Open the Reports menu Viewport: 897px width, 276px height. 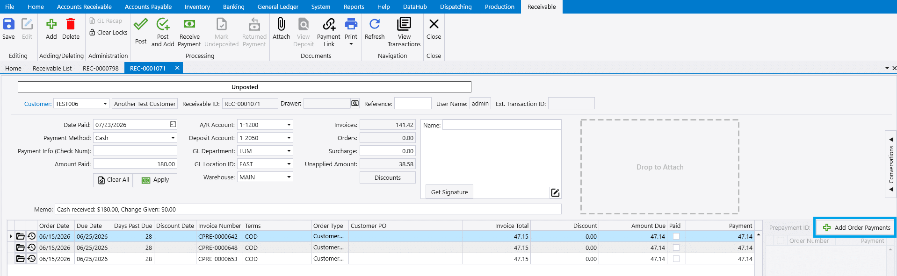pos(354,7)
